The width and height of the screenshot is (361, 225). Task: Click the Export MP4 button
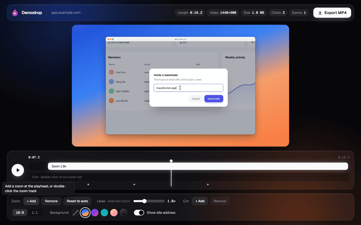point(332,13)
